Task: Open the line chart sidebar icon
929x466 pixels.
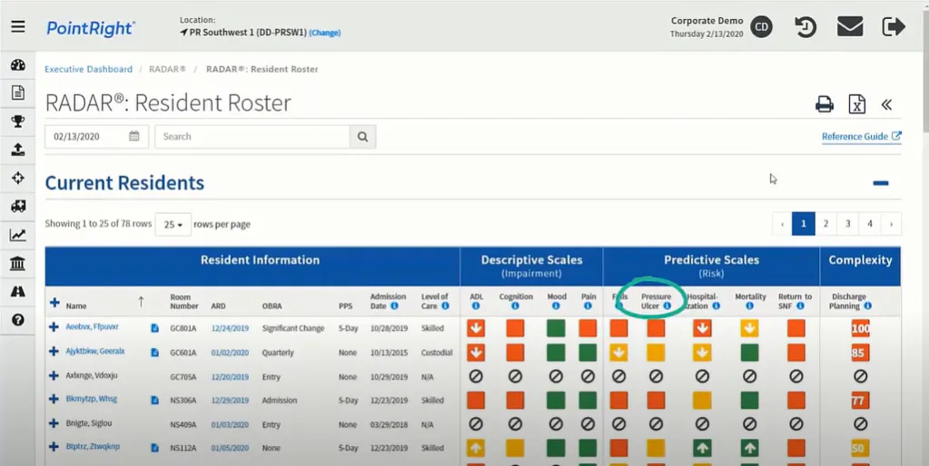Action: [x=18, y=235]
